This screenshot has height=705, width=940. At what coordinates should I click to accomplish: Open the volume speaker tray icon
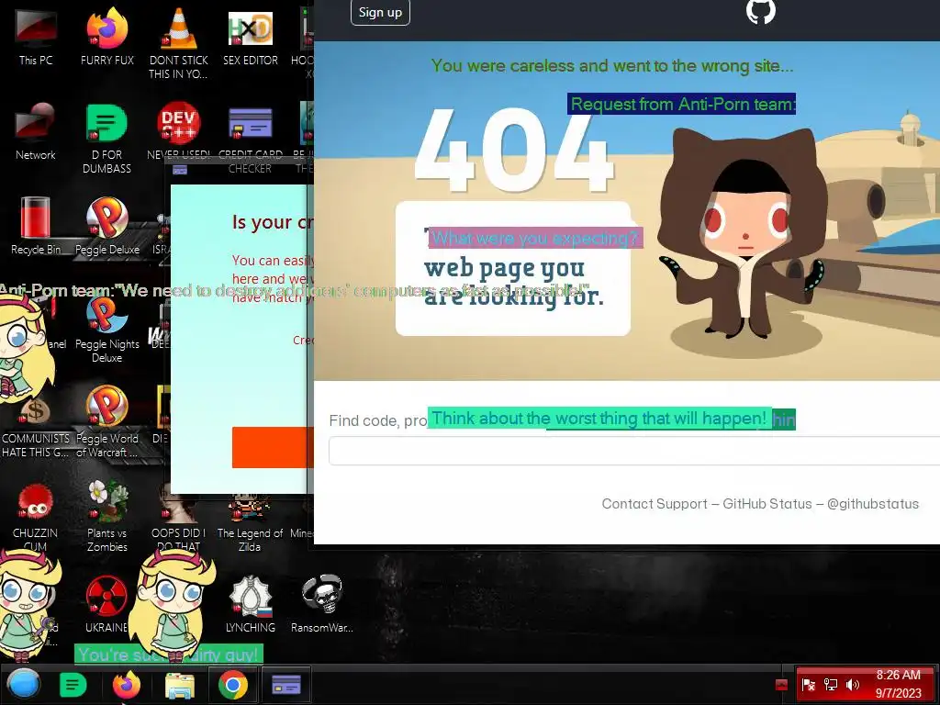[x=852, y=685]
